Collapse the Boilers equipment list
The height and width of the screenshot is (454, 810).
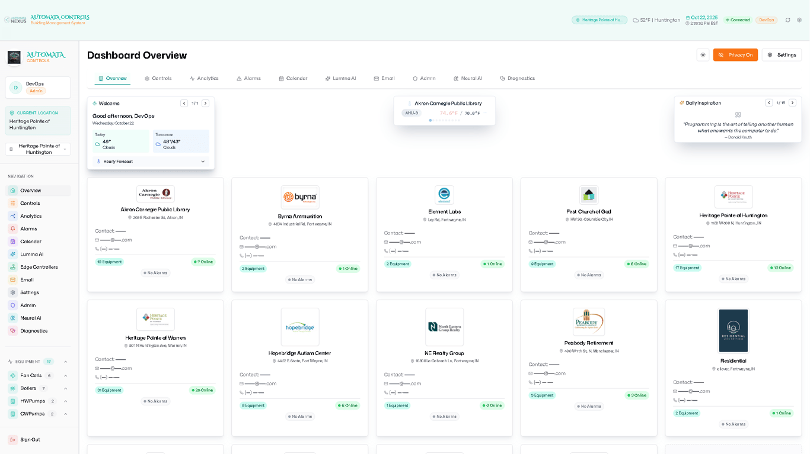(x=65, y=388)
